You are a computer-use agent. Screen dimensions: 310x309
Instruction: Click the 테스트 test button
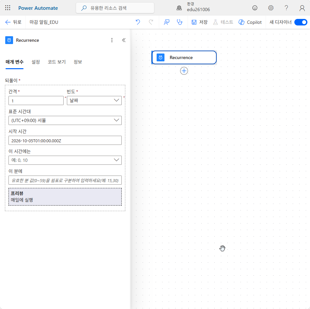pos(223,22)
